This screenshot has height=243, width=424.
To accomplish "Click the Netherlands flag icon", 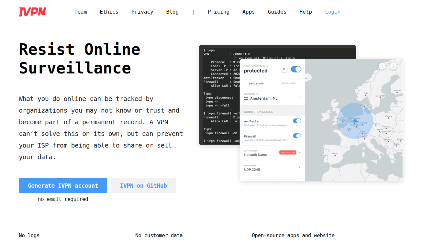I will 246,98.
